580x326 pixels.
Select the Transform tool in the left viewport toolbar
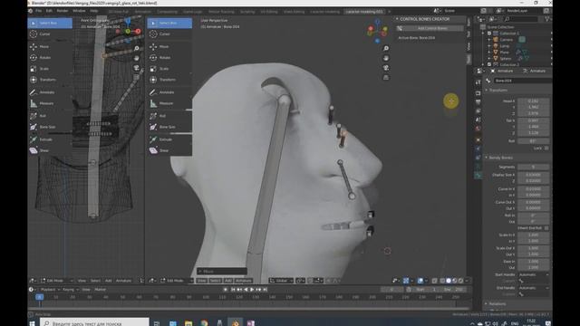tap(49, 80)
